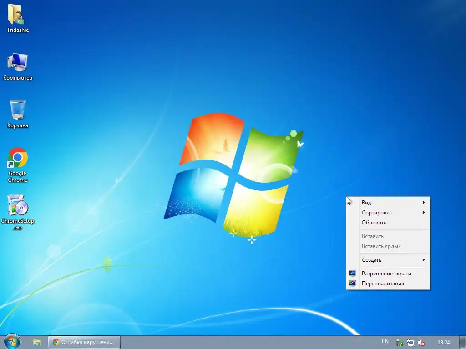The image size is (466, 349).
Task: Switch to Chrome window Ошибка нарушени...
Action: pos(84,342)
